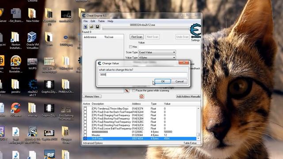Confirm the Change Value dialog with OK
Image resolution: width=283 pixels, height=159 pixels.
point(163,81)
